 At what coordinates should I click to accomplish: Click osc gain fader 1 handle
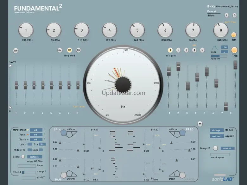tap(169, 71)
